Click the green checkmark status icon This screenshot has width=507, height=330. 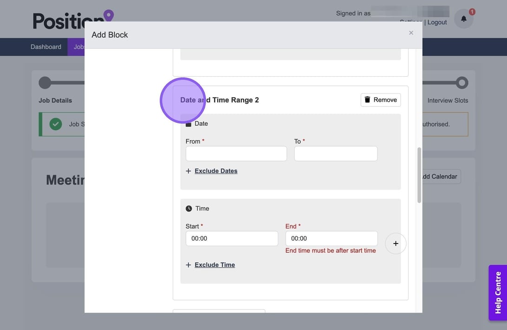coord(56,124)
